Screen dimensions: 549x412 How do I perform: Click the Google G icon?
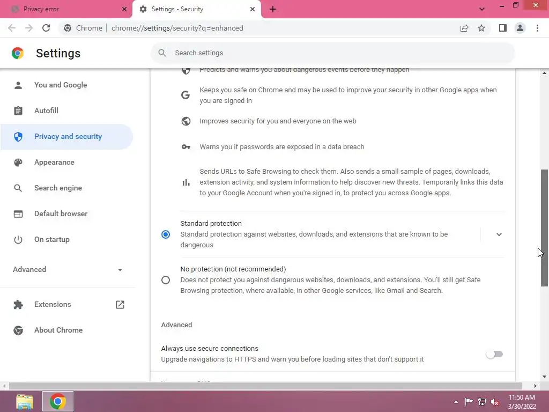coord(186,95)
